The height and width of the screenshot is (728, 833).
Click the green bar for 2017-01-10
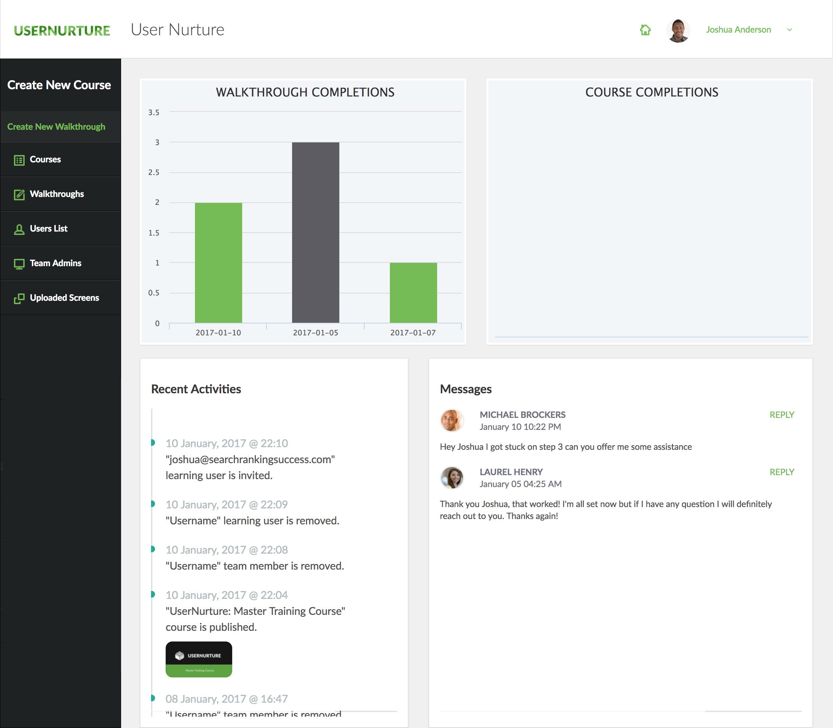[x=219, y=263]
